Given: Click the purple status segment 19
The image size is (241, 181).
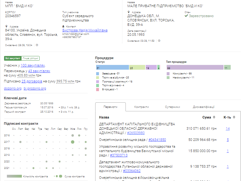Looking at the screenshot, I should click(x=151, y=67).
